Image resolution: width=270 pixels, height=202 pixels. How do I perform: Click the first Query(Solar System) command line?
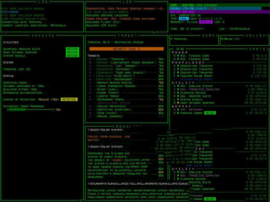click(105, 130)
